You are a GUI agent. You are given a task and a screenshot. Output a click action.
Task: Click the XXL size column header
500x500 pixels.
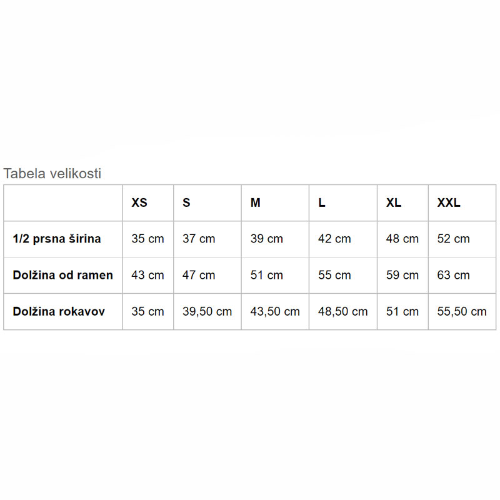click(449, 202)
